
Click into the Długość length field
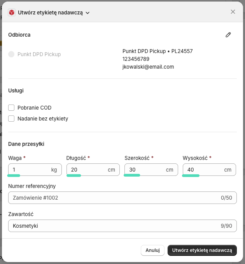(x=93, y=170)
